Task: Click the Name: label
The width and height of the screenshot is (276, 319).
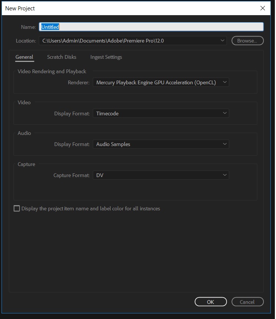Action: coord(28,27)
